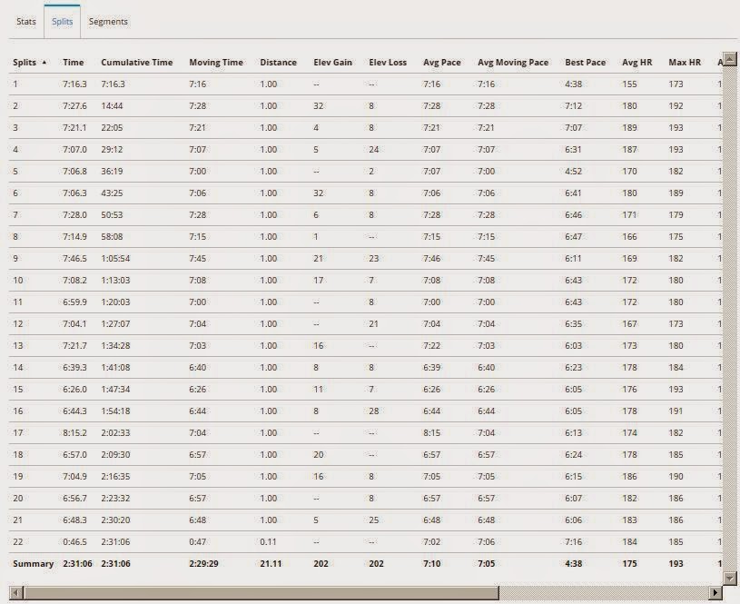Click the Summary row label
Image resolution: width=740 pixels, height=604 pixels.
coord(33,563)
